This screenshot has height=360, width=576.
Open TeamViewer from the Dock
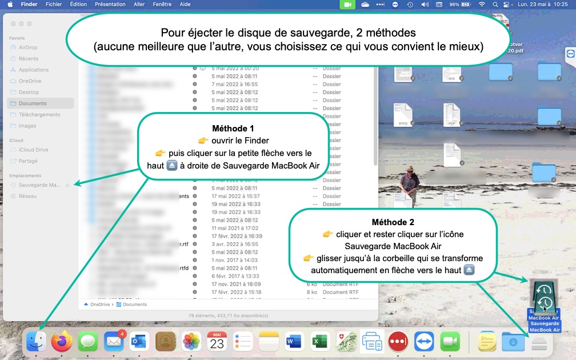pyautogui.click(x=424, y=342)
